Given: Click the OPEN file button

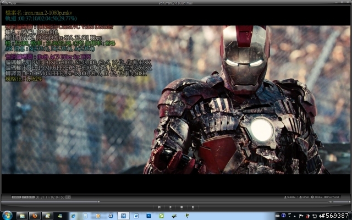Looking at the screenshot, I should pos(304,197).
